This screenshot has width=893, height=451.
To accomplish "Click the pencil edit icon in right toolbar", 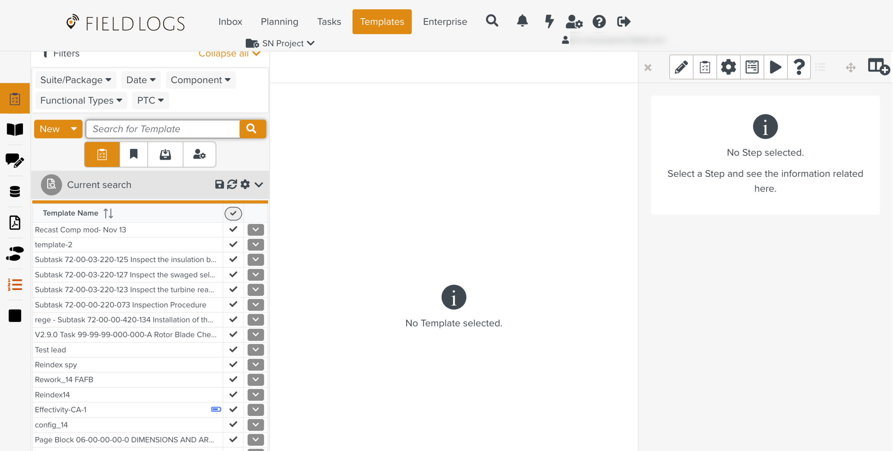I will tap(681, 67).
